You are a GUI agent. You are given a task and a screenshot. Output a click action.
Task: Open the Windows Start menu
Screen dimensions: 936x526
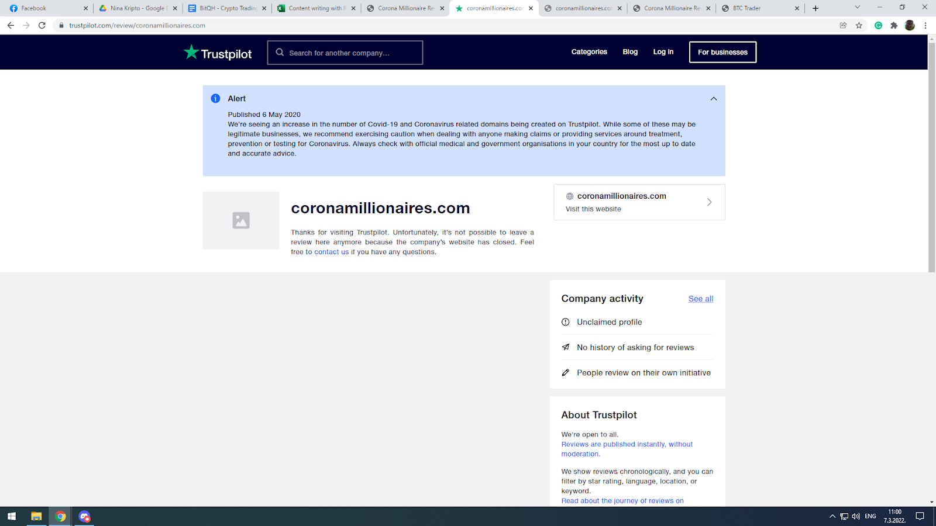[12, 517]
